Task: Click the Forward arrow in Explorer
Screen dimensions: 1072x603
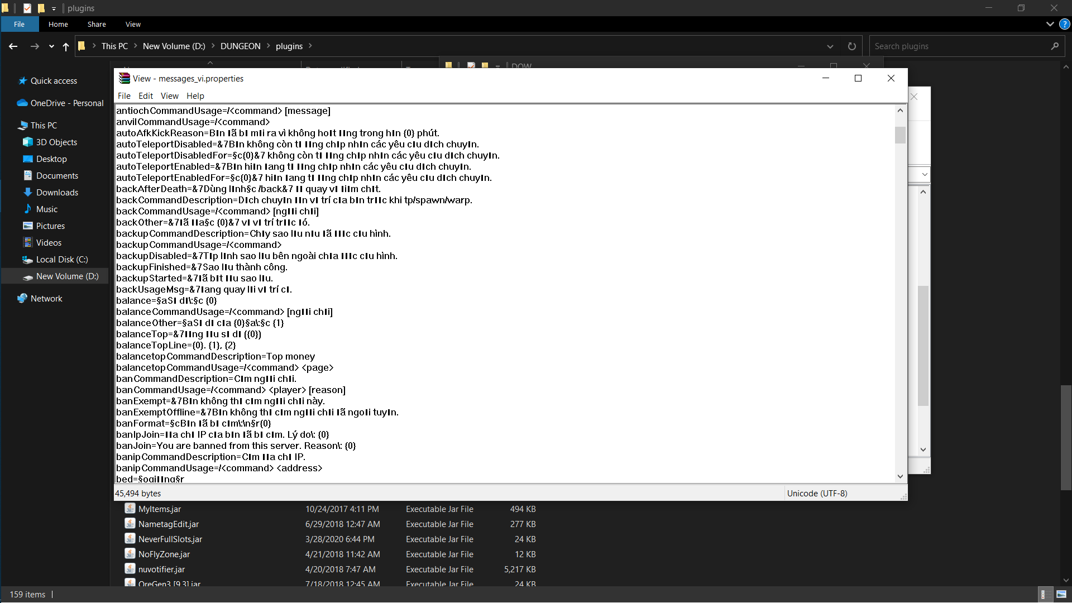Action: (x=35, y=46)
